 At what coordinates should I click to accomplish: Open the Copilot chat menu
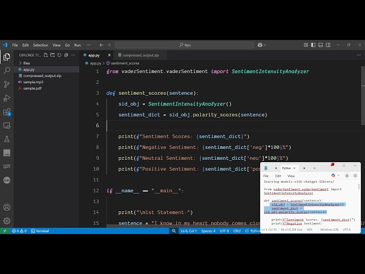[x=262, y=45]
